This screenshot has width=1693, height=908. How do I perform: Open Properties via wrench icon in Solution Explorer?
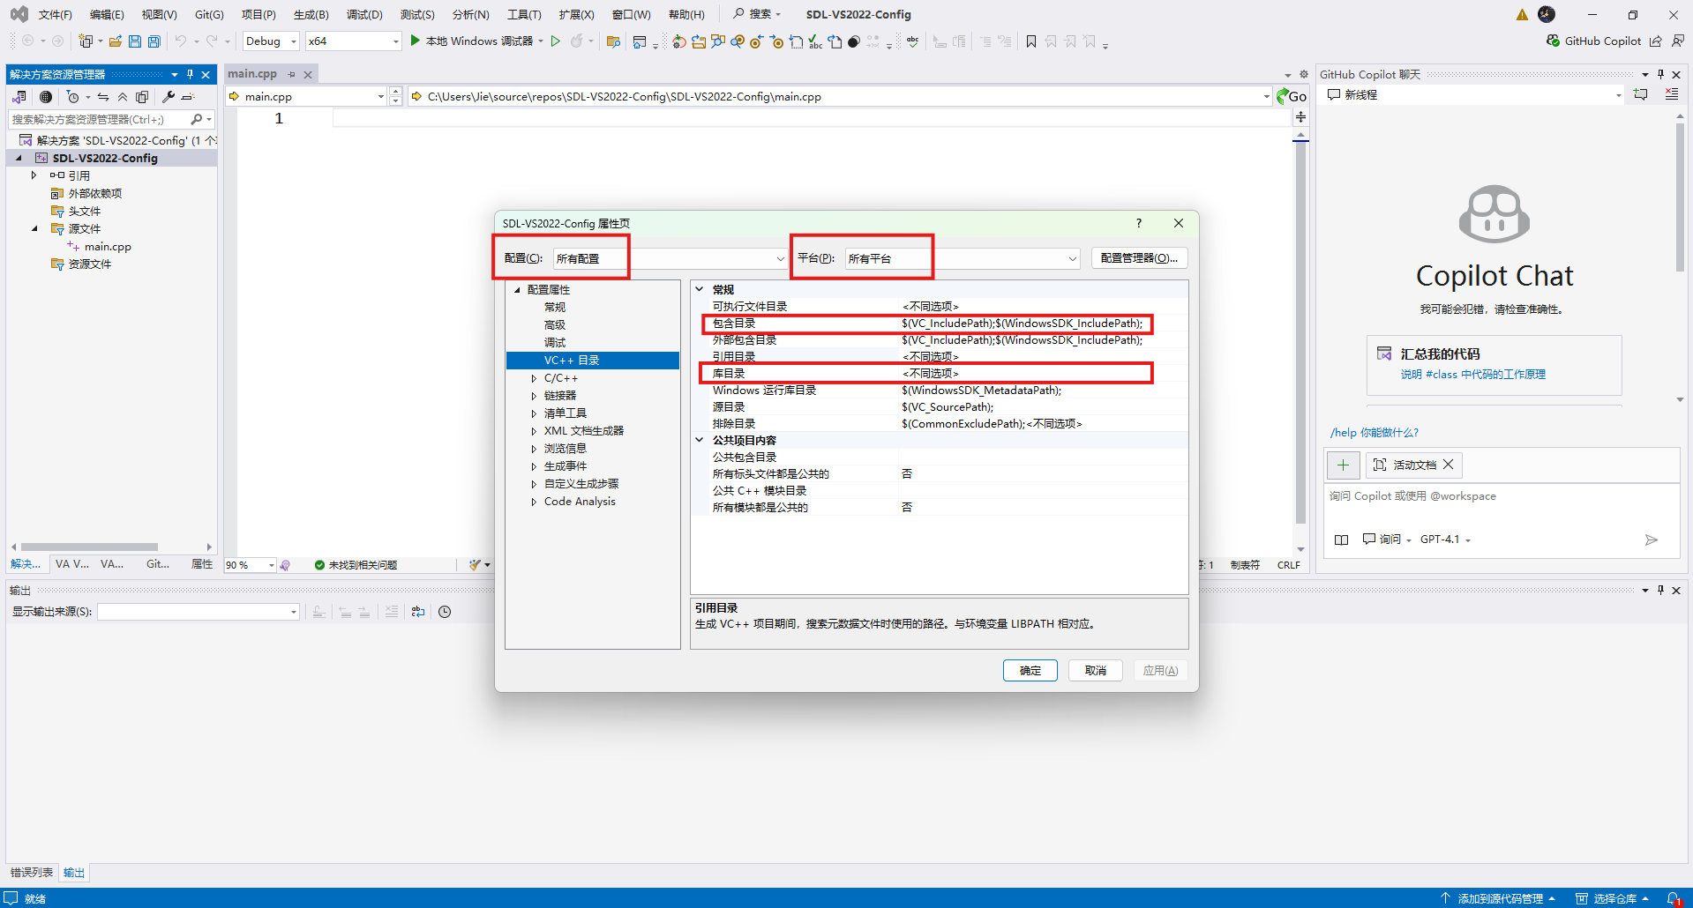click(168, 97)
